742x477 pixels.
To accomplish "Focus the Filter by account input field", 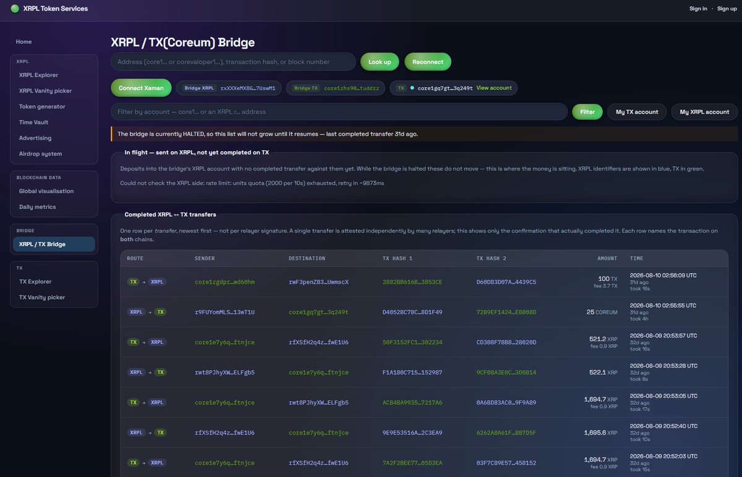I will [x=339, y=112].
